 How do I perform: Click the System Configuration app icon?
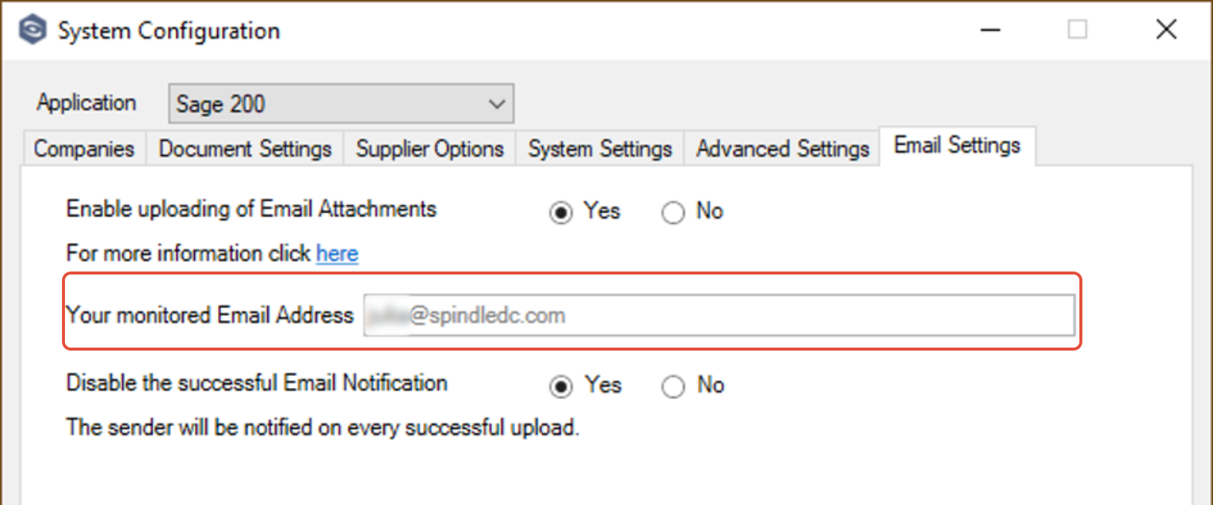33,31
